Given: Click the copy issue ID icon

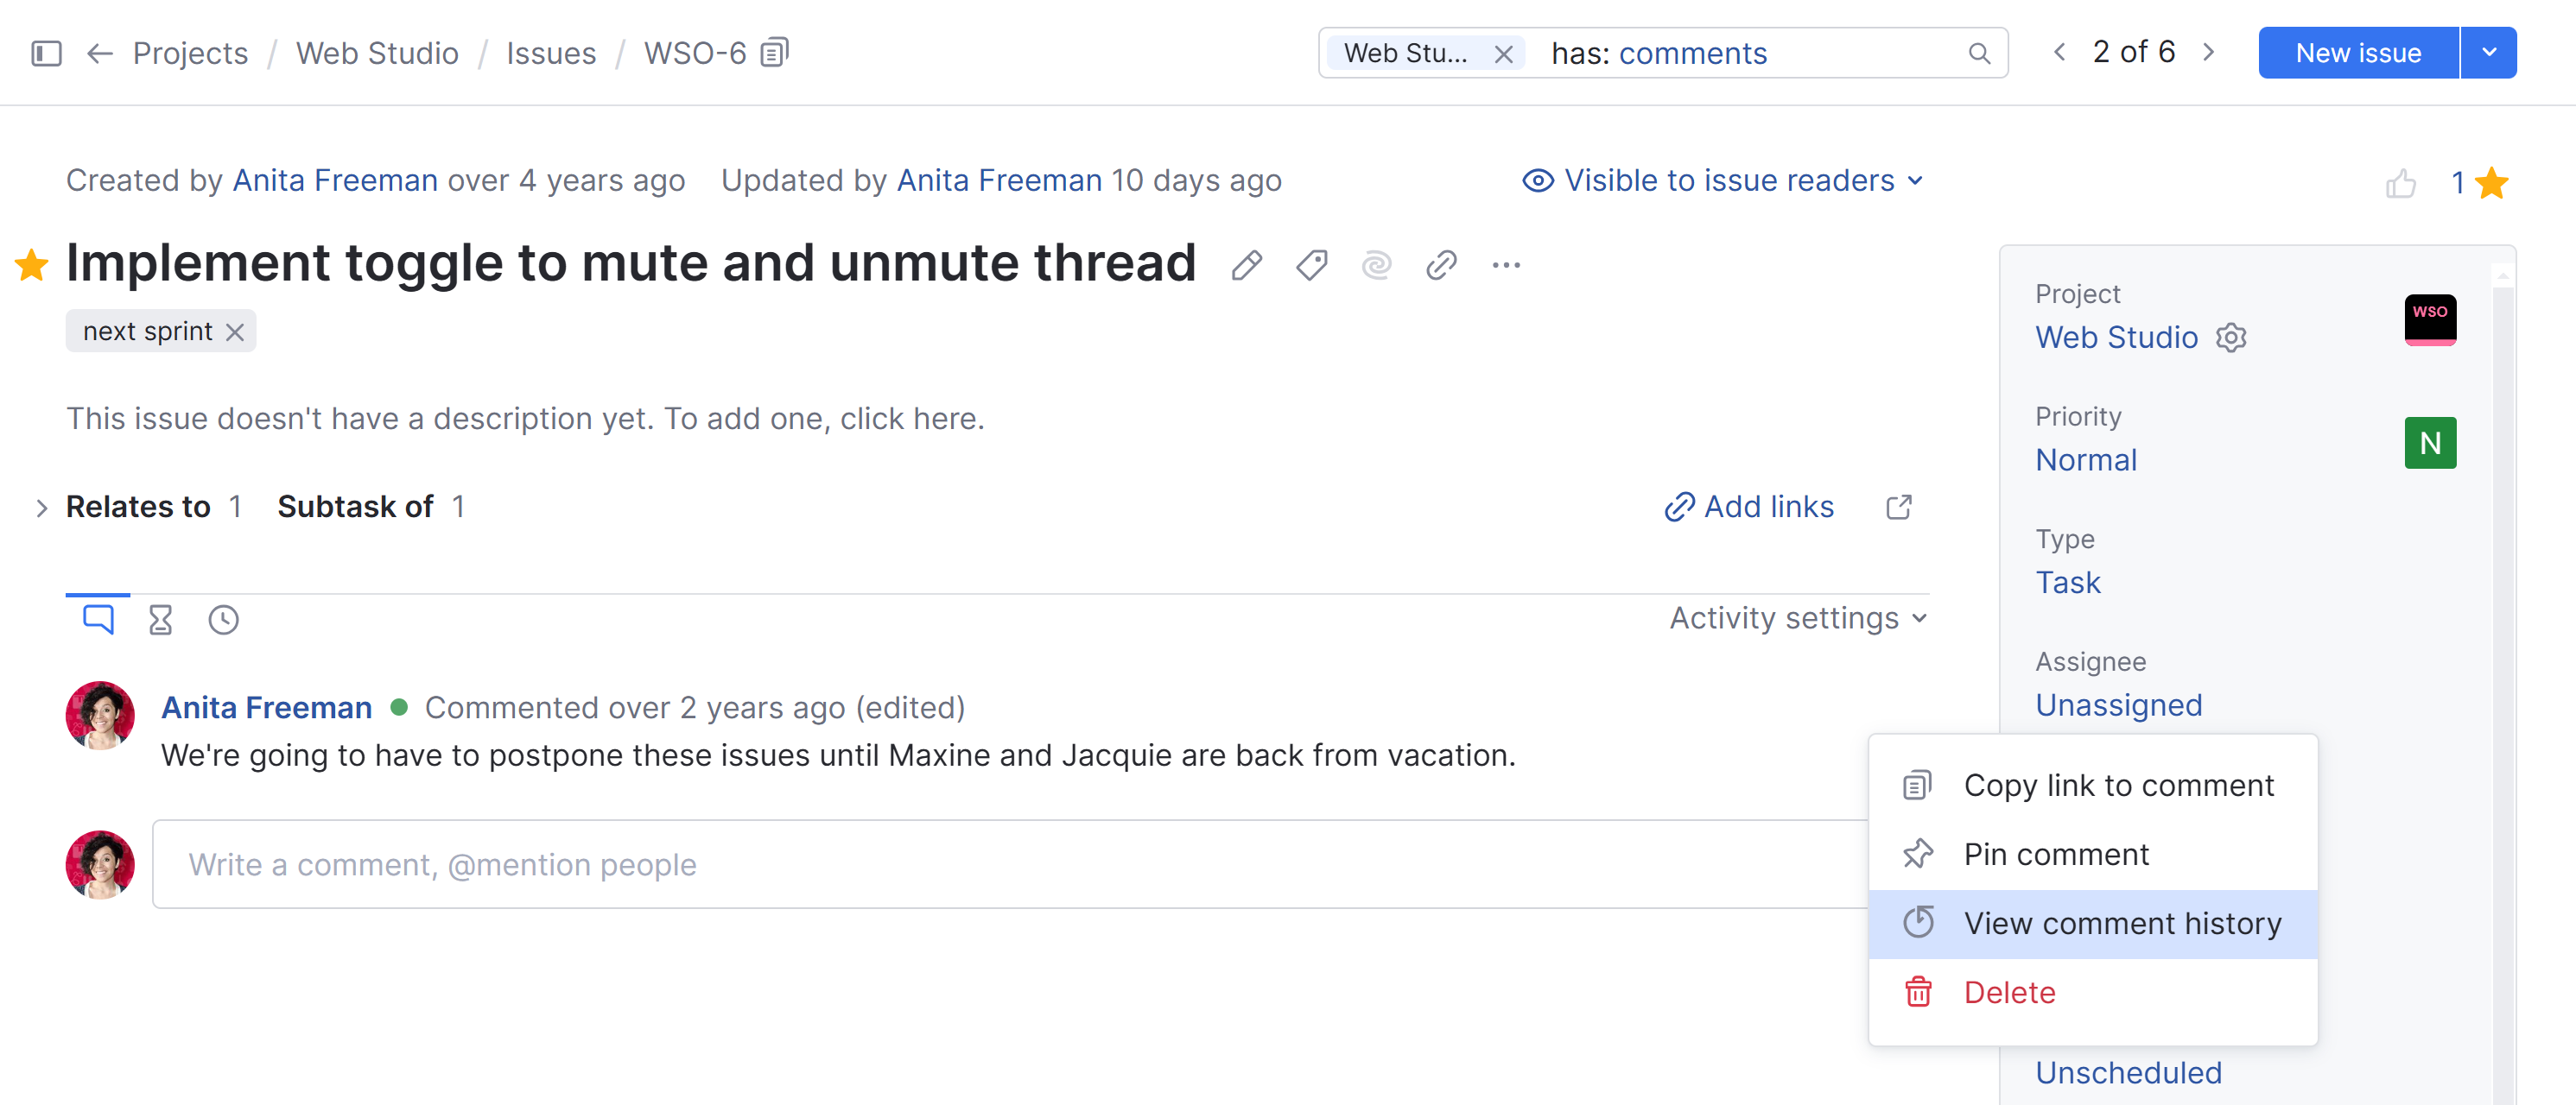Looking at the screenshot, I should pyautogui.click(x=775, y=52).
